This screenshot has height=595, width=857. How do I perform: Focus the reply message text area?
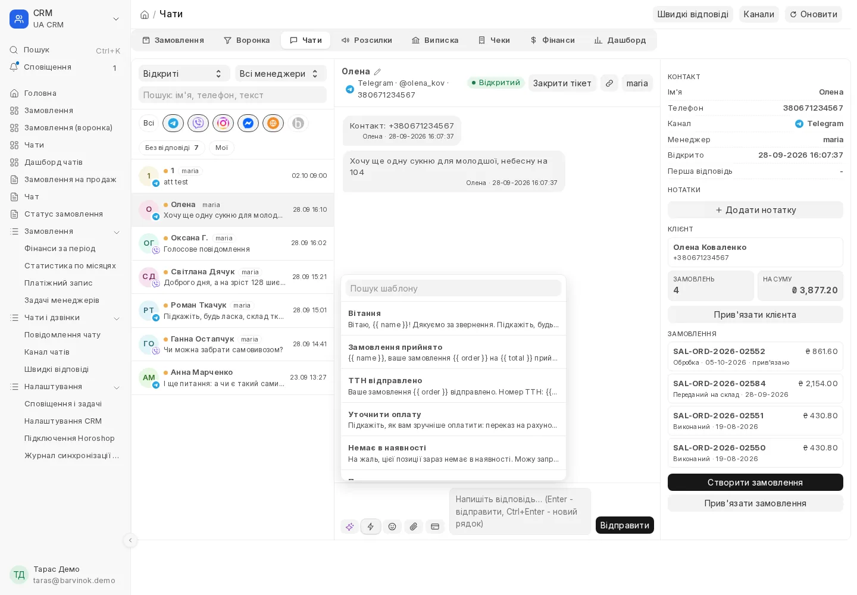(x=520, y=512)
